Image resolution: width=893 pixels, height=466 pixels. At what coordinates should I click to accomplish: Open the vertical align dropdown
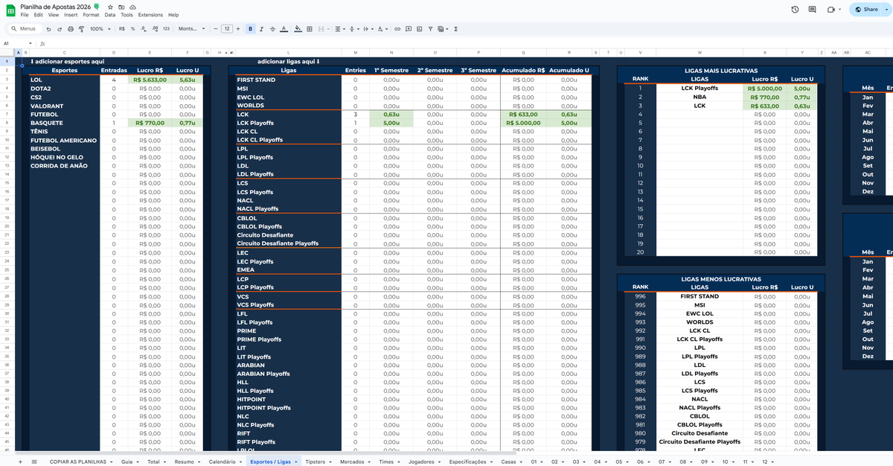(x=353, y=29)
